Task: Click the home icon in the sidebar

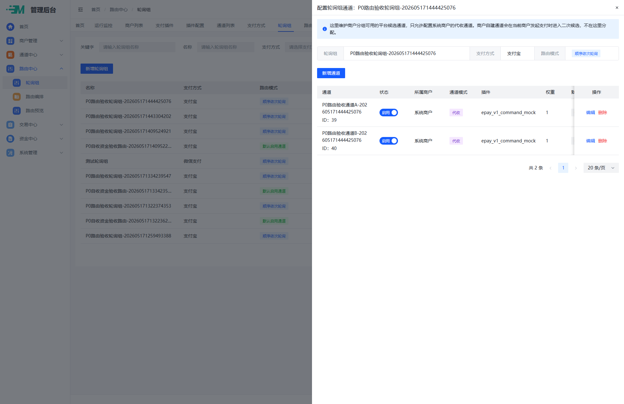Action: tap(10, 27)
